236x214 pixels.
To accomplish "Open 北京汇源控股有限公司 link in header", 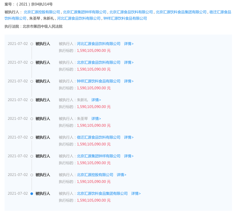I will 42,12.
